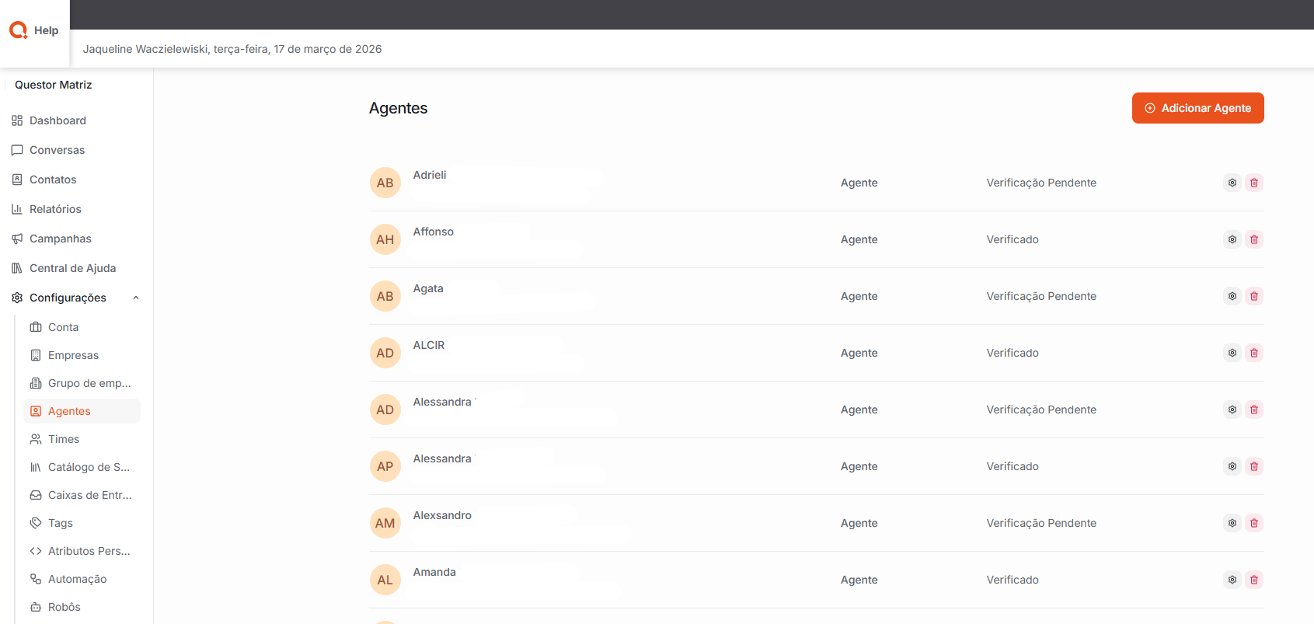Click the Questor Help logo icon

click(19, 30)
